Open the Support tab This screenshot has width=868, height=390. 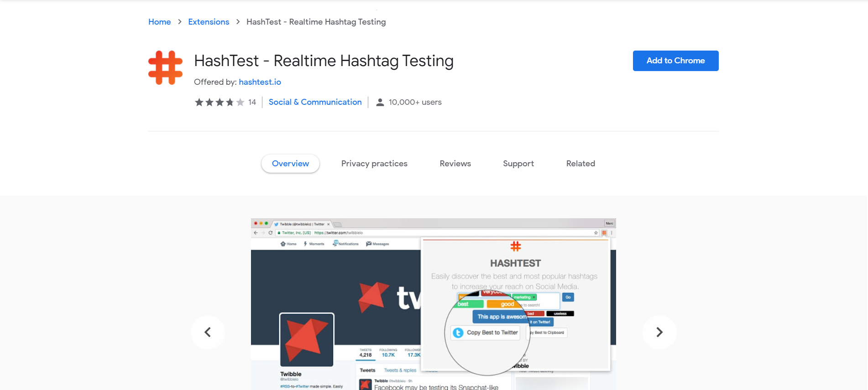tap(518, 164)
